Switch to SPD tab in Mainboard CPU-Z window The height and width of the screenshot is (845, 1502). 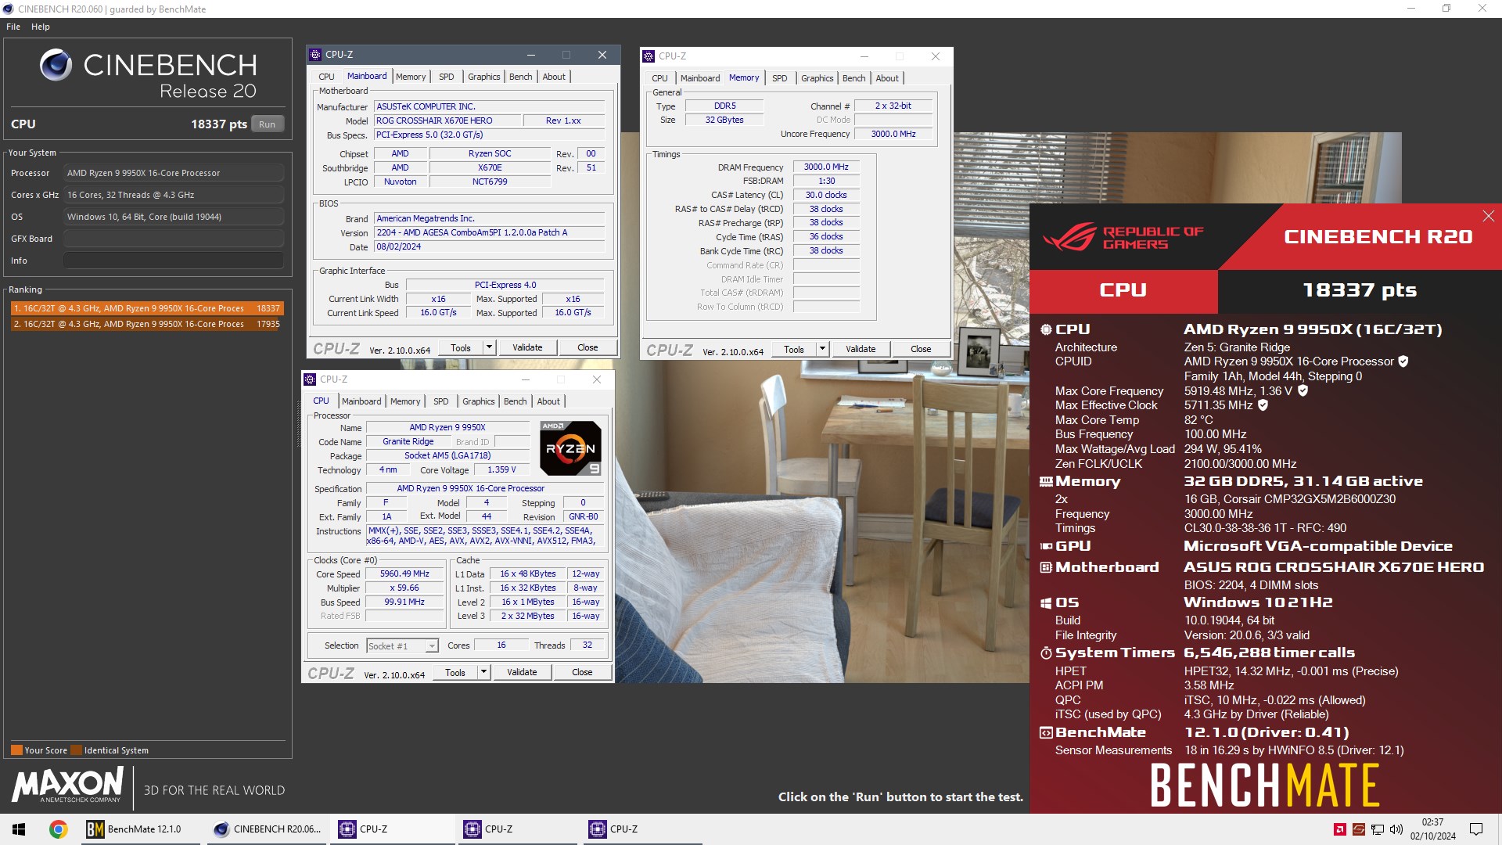coord(446,77)
